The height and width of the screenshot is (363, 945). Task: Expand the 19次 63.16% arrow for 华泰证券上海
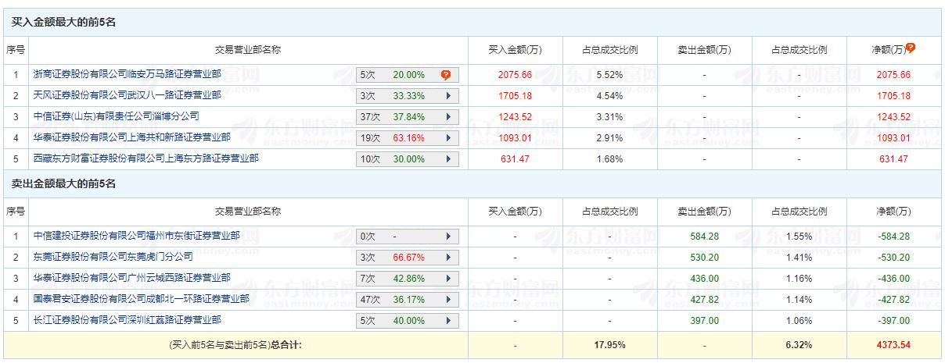coord(448,138)
